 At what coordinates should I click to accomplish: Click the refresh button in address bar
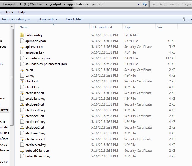point(145,4)
